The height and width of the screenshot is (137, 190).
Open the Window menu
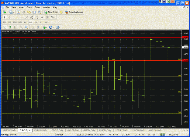click(x=47, y=7)
